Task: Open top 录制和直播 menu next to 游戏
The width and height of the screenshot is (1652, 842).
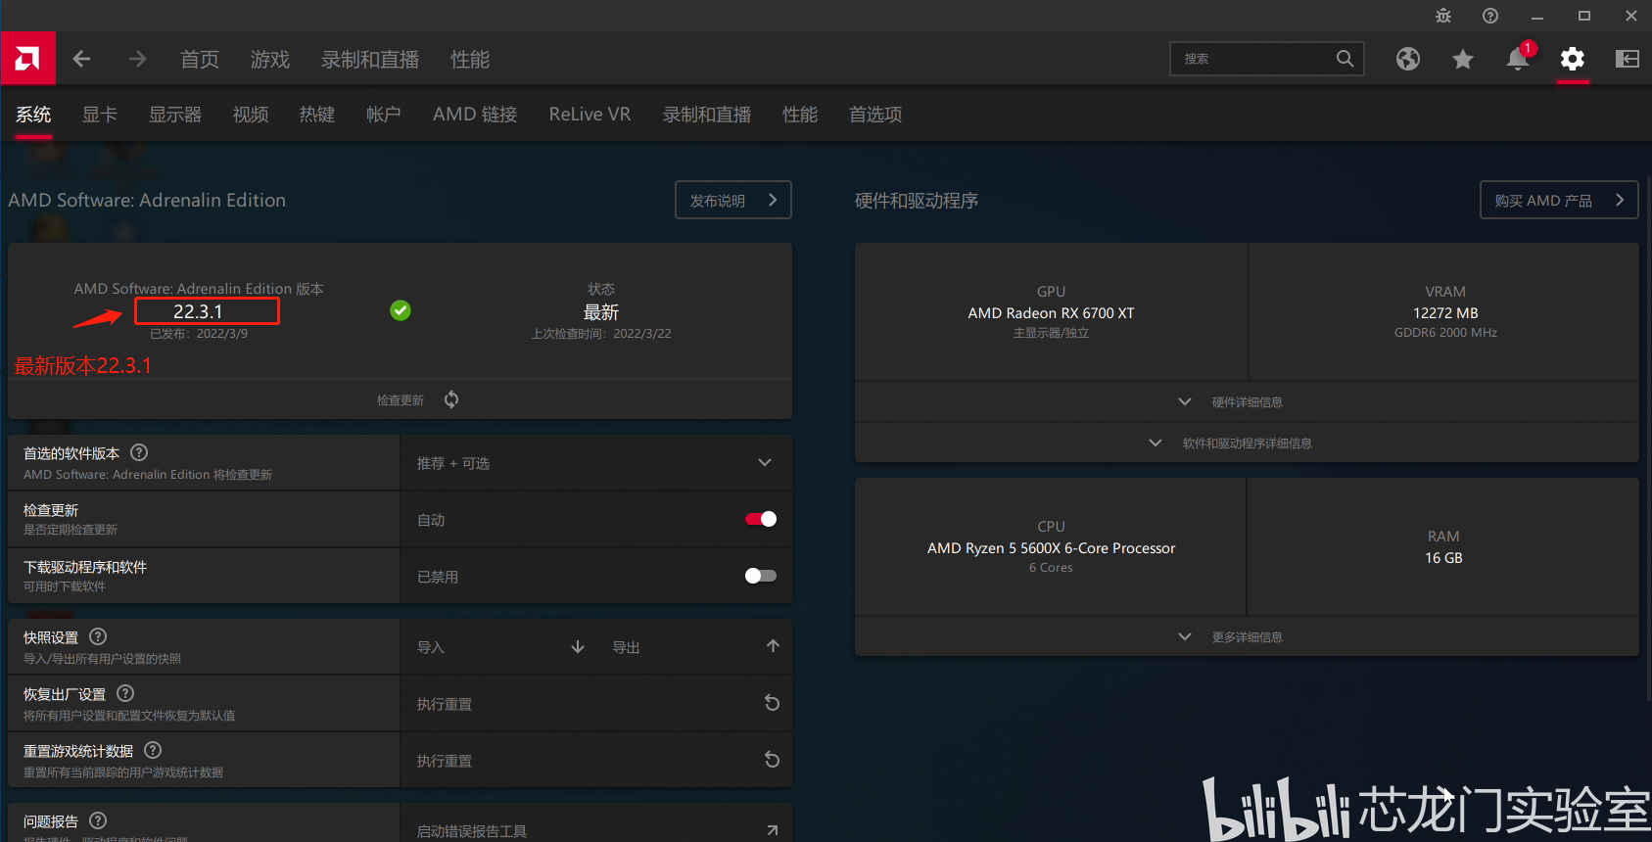Action: pos(370,60)
